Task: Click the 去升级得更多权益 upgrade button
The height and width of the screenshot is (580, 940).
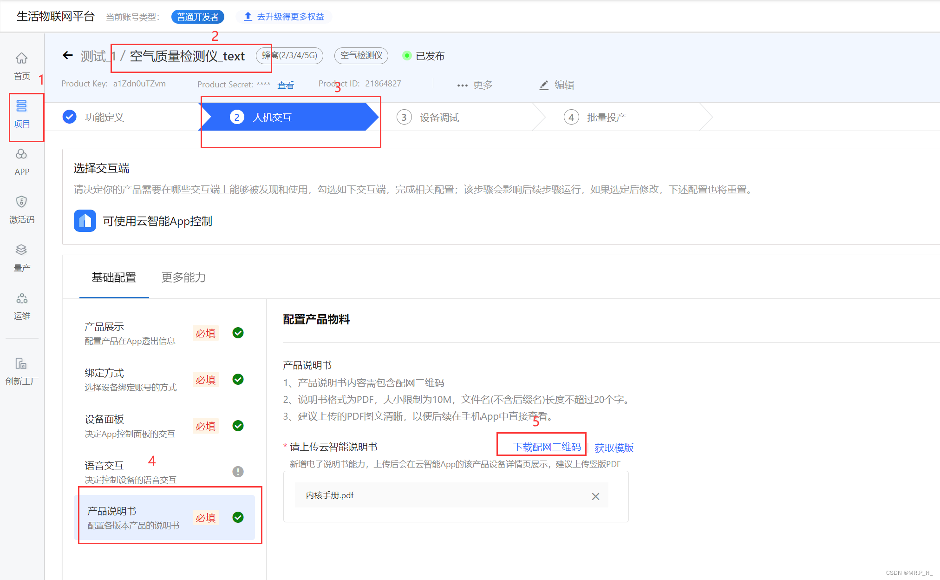Action: click(x=284, y=17)
